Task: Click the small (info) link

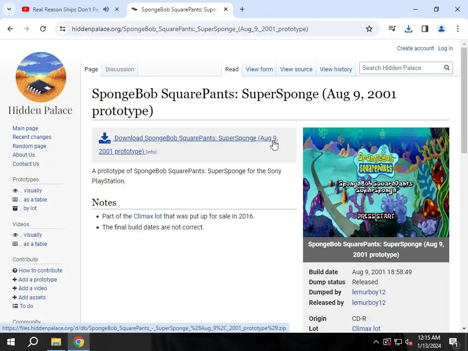Action: pyautogui.click(x=151, y=152)
